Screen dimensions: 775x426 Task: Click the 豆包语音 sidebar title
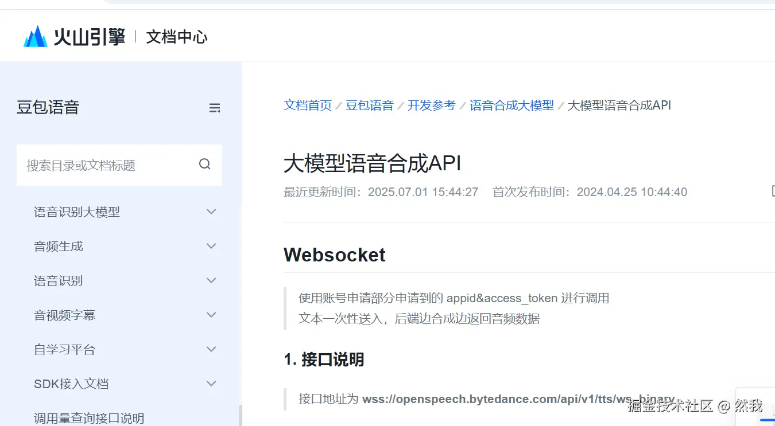coord(48,107)
